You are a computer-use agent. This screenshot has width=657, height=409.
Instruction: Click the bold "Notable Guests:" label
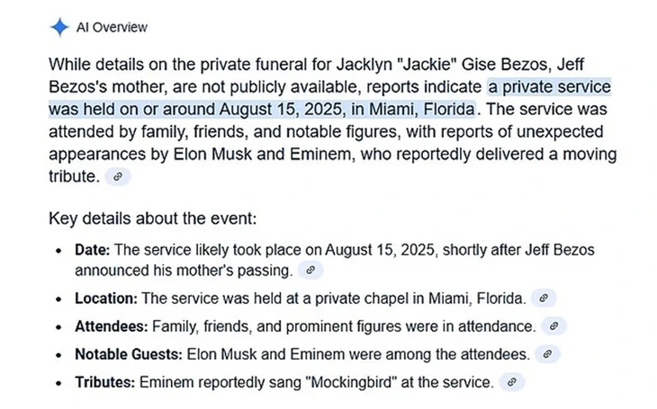click(x=129, y=354)
